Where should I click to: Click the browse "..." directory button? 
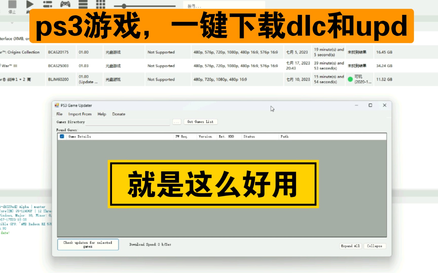177,122
